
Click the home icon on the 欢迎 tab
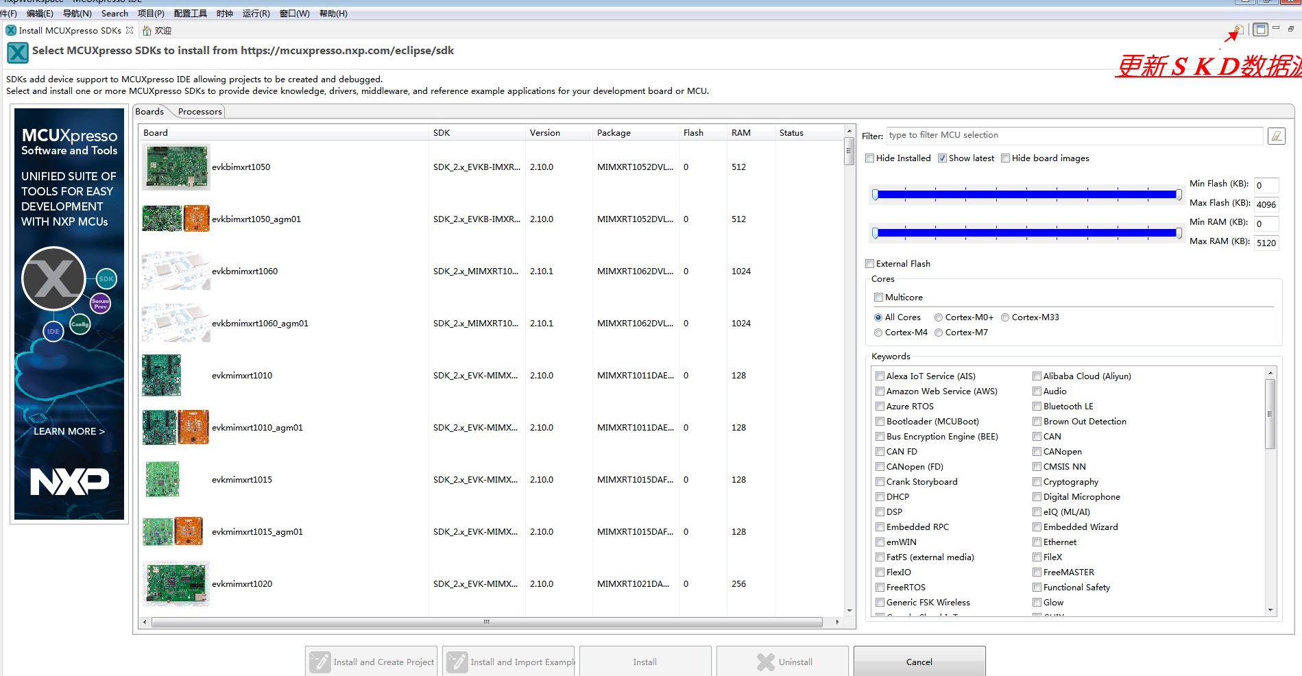(x=147, y=30)
